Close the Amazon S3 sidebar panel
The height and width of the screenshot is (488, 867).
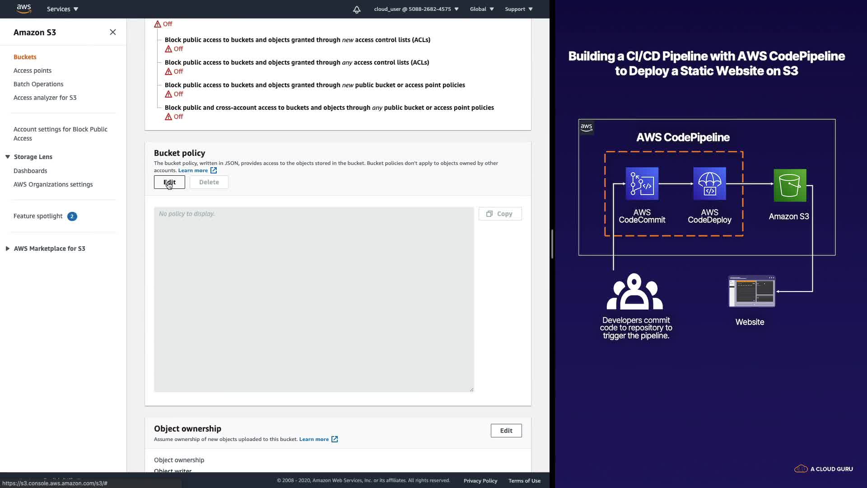coord(113,32)
